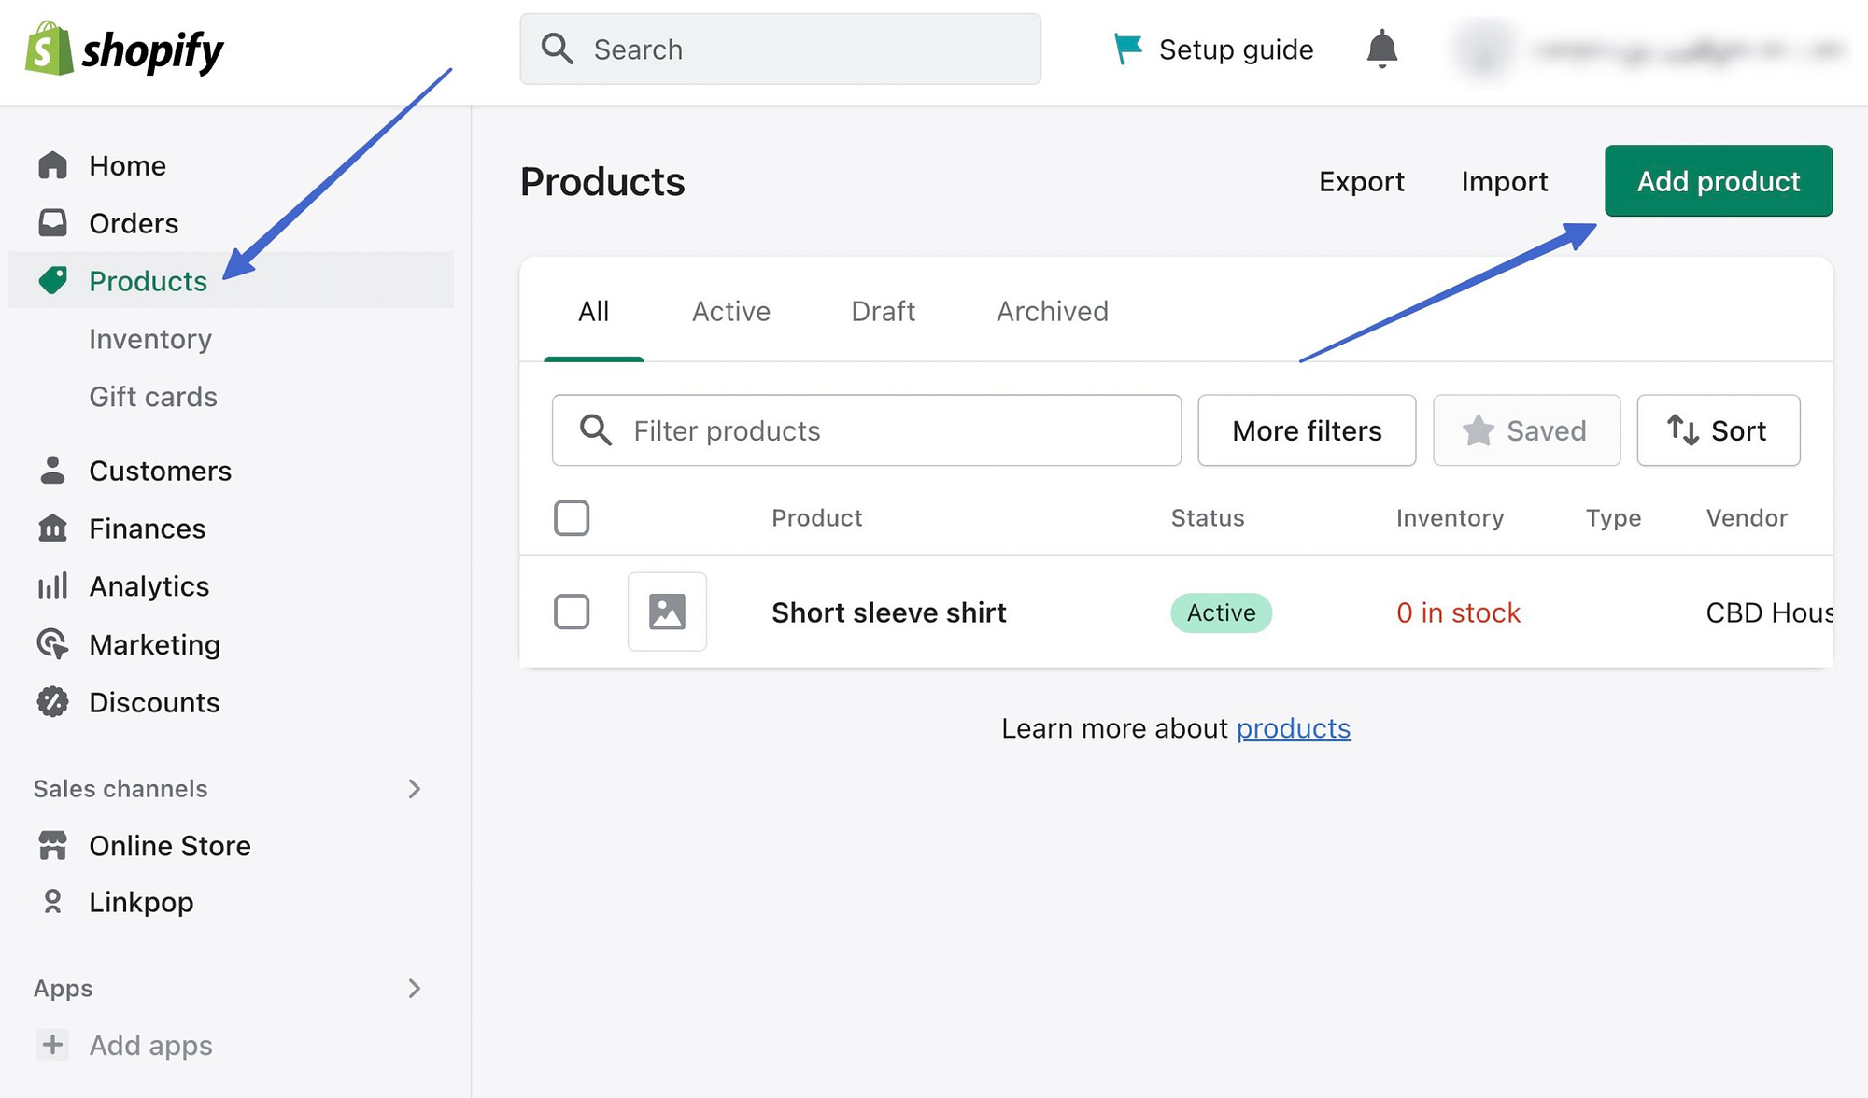Select the Short sleeve shirt checkbox

pos(573,612)
